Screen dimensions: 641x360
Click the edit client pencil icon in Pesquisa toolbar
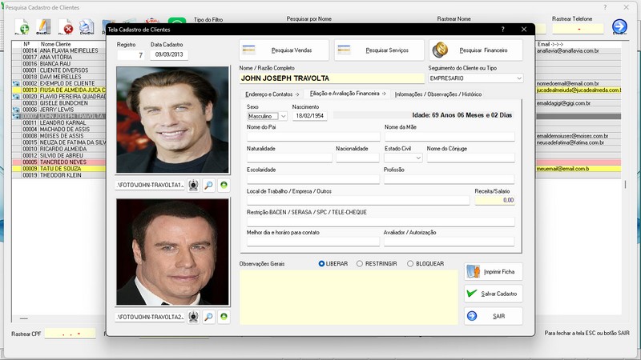[x=43, y=27]
